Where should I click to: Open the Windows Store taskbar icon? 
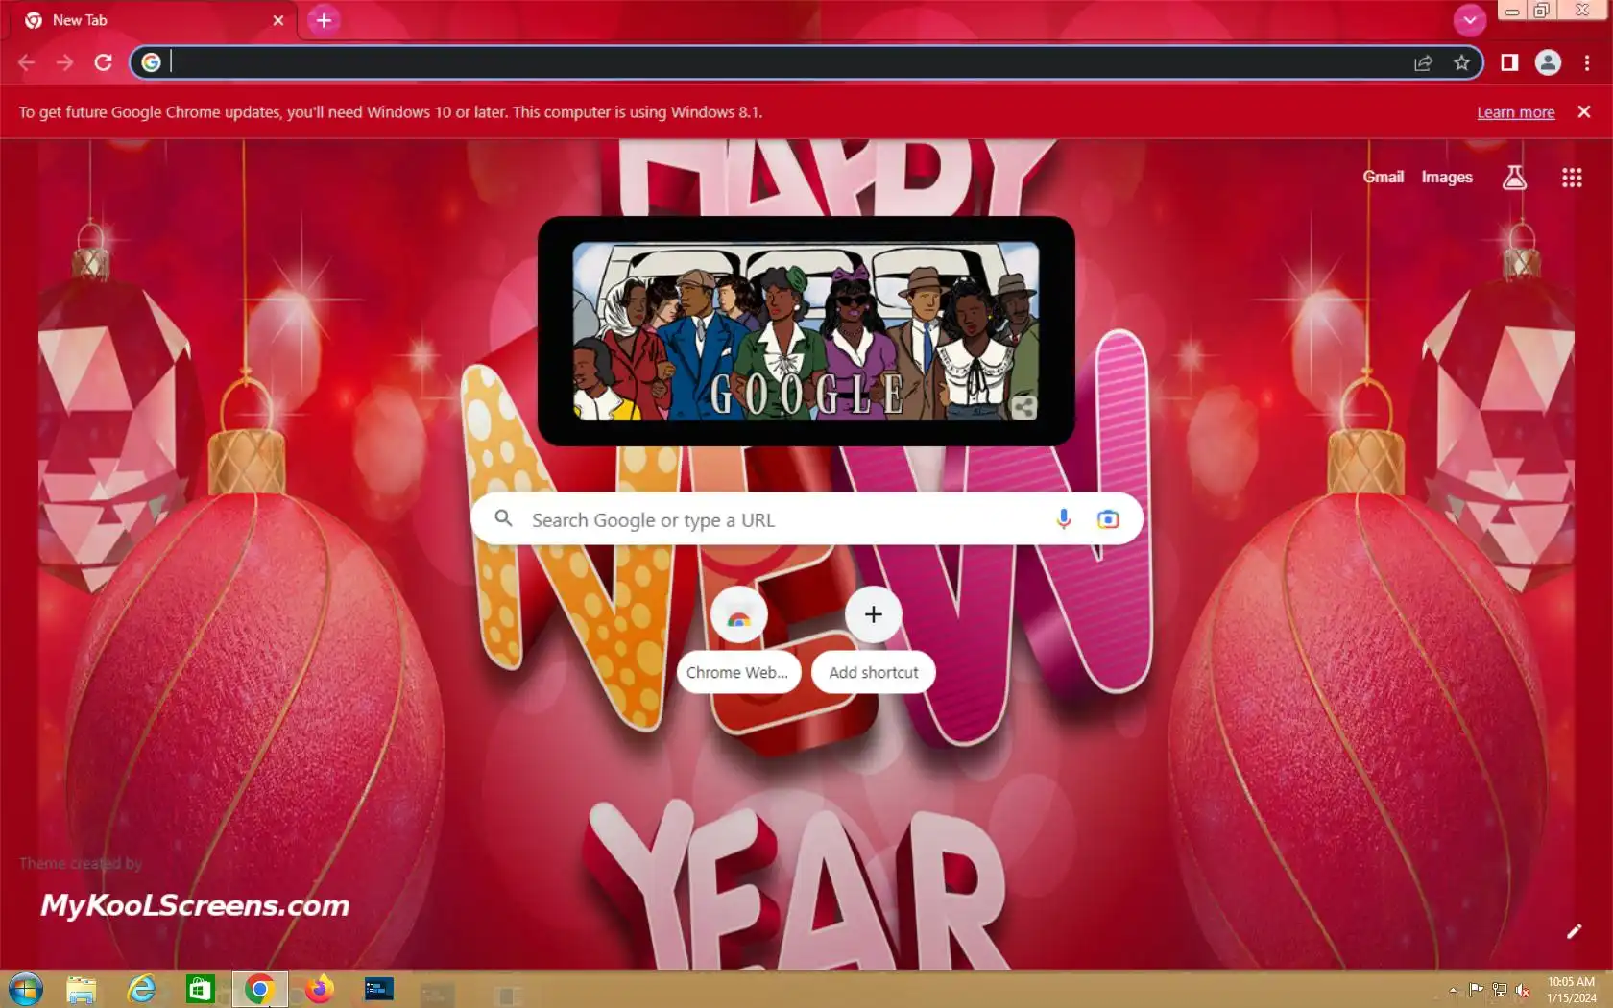[x=200, y=989]
